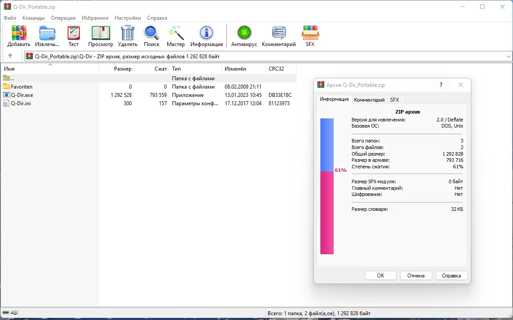Select the Favoriten folder name
The image size is (513, 320).
[22, 87]
